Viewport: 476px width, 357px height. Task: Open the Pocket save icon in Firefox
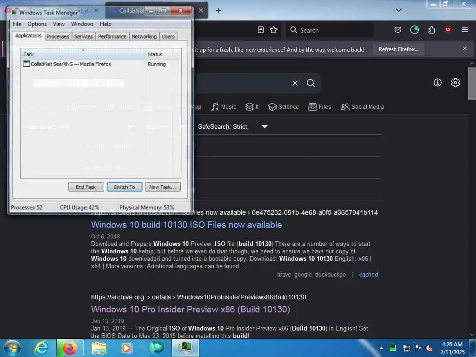pyautogui.click(x=398, y=30)
